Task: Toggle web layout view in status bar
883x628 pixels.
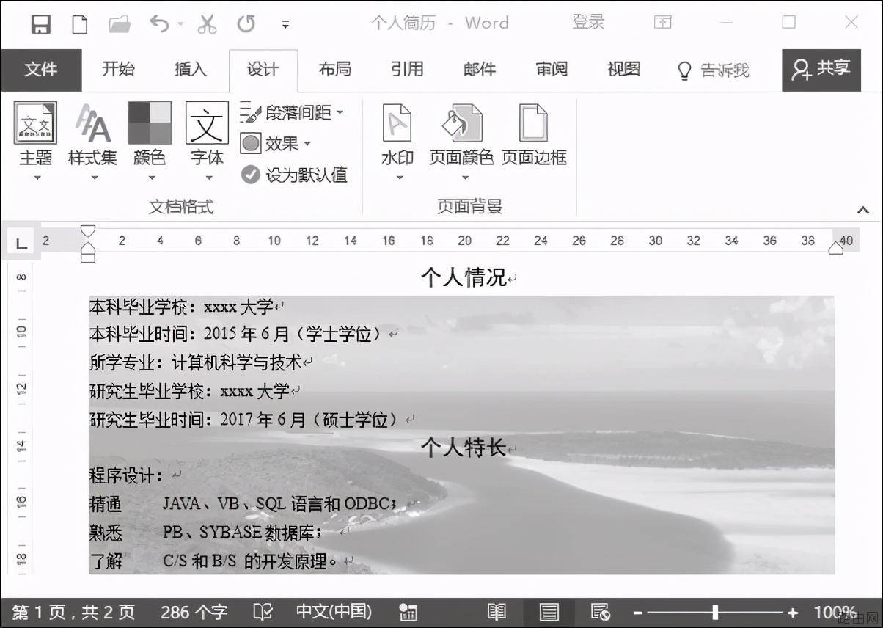Action: point(601,612)
